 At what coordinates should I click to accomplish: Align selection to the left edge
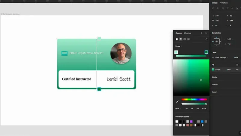click(x=213, y=8)
